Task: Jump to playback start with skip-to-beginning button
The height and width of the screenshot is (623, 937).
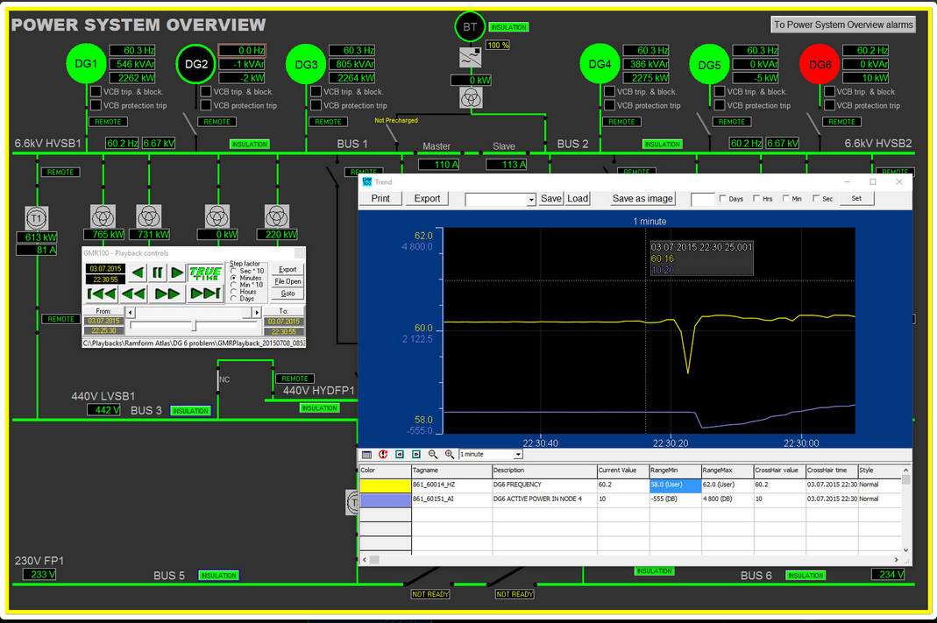Action: coord(103,294)
